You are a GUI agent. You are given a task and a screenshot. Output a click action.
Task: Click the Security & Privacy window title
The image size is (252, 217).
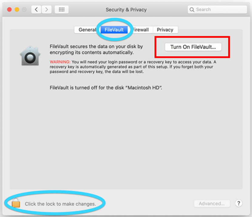(x=126, y=10)
